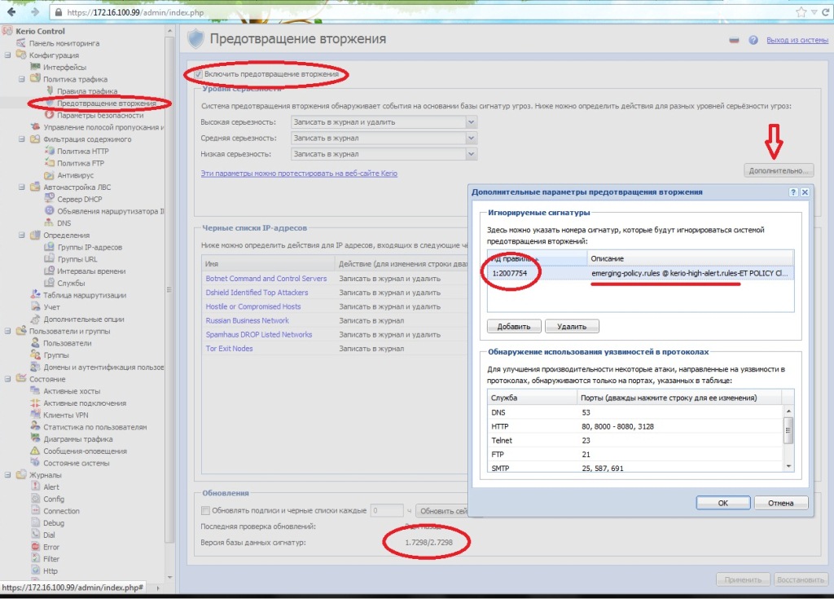The image size is (834, 599).
Task: Click the services table scrollbar in the dialog
Action: 788,430
